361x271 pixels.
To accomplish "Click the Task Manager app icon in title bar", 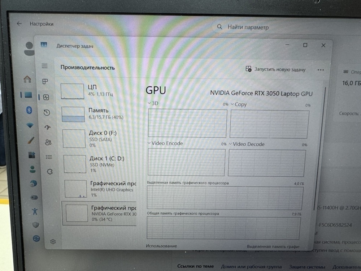I will tap(44, 44).
